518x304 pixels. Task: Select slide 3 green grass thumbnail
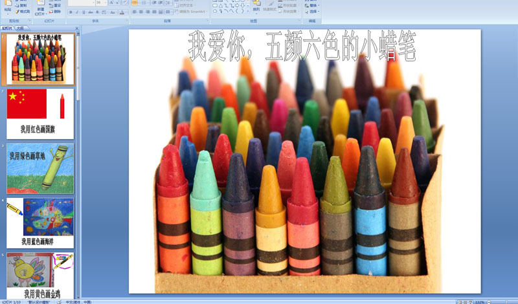(x=40, y=168)
